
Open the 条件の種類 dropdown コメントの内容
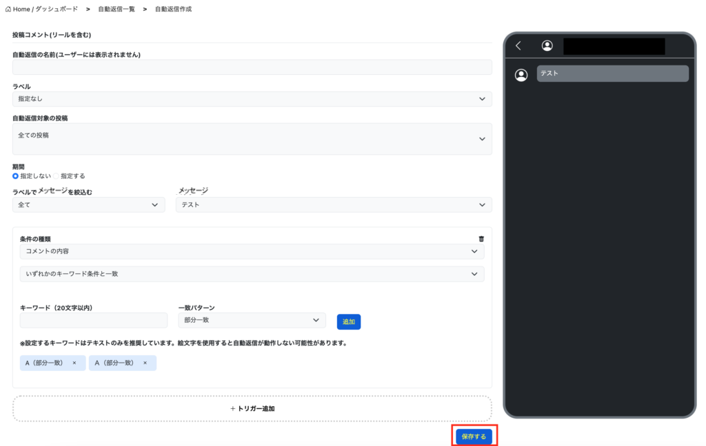point(252,252)
